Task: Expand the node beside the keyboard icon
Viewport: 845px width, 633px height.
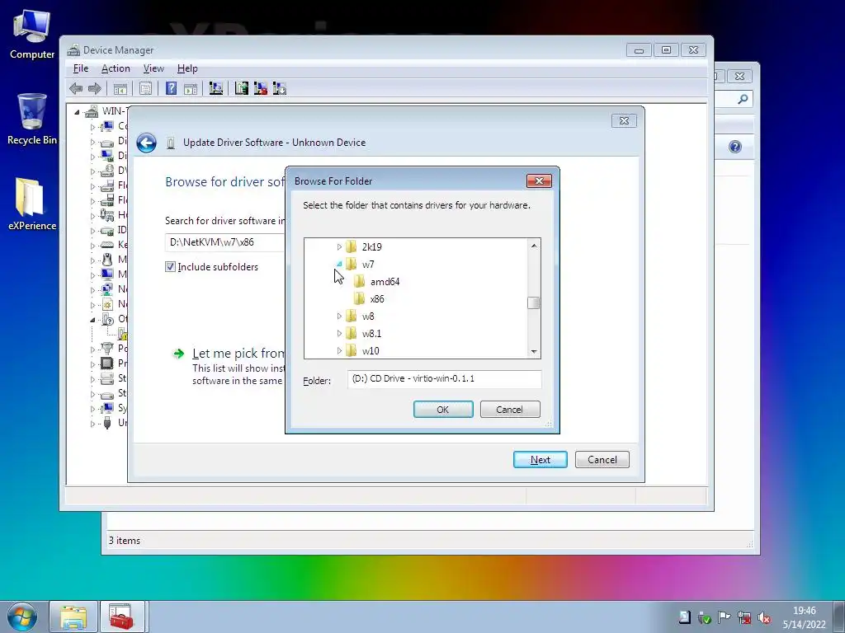Action: pos(92,246)
